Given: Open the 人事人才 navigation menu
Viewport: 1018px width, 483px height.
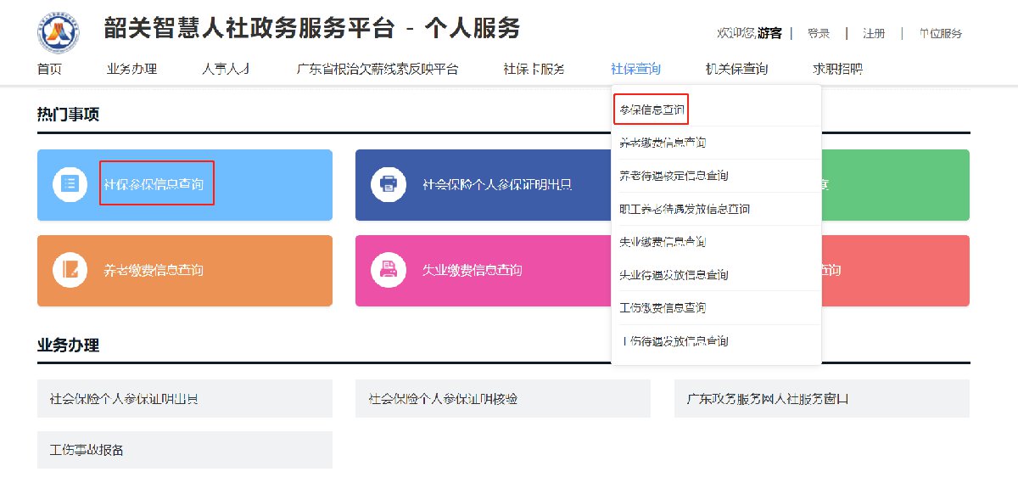Looking at the screenshot, I should point(226,70).
